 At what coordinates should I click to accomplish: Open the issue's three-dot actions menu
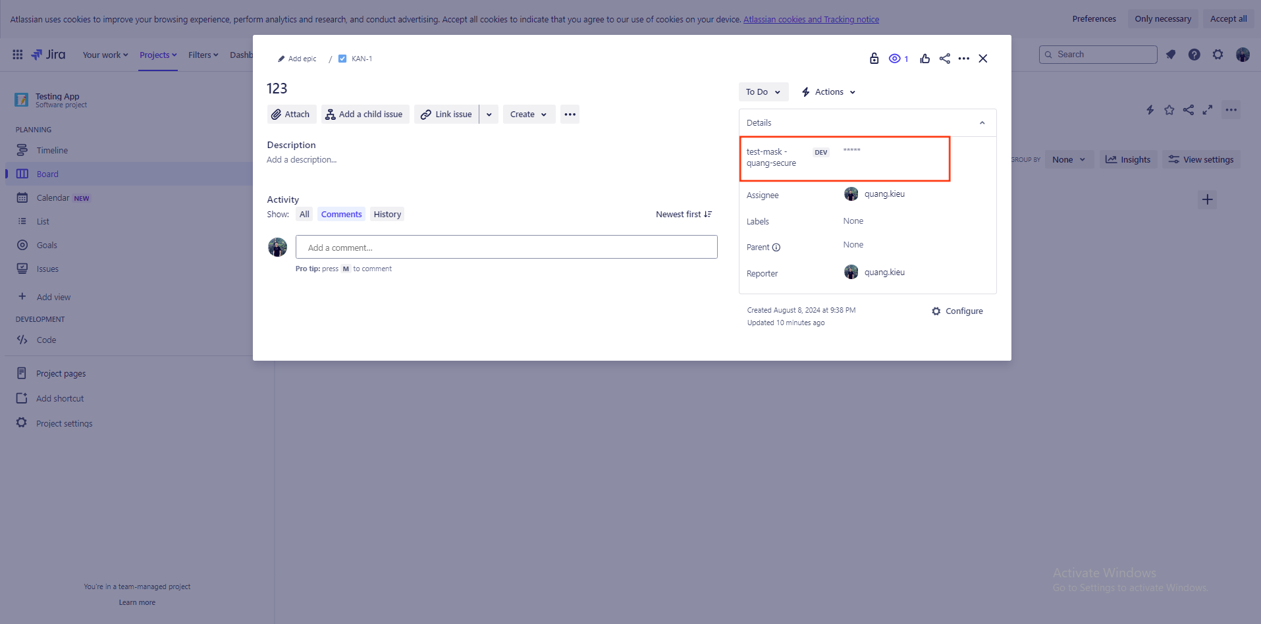pyautogui.click(x=963, y=59)
